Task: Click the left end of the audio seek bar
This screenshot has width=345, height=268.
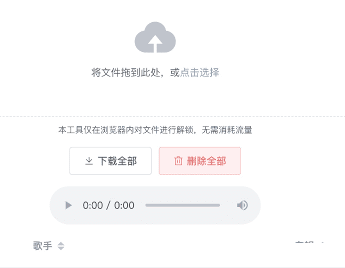Action: point(146,205)
